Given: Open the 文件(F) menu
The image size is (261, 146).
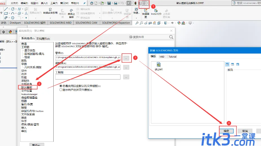Looking at the screenshot, I should tap(14, 3).
